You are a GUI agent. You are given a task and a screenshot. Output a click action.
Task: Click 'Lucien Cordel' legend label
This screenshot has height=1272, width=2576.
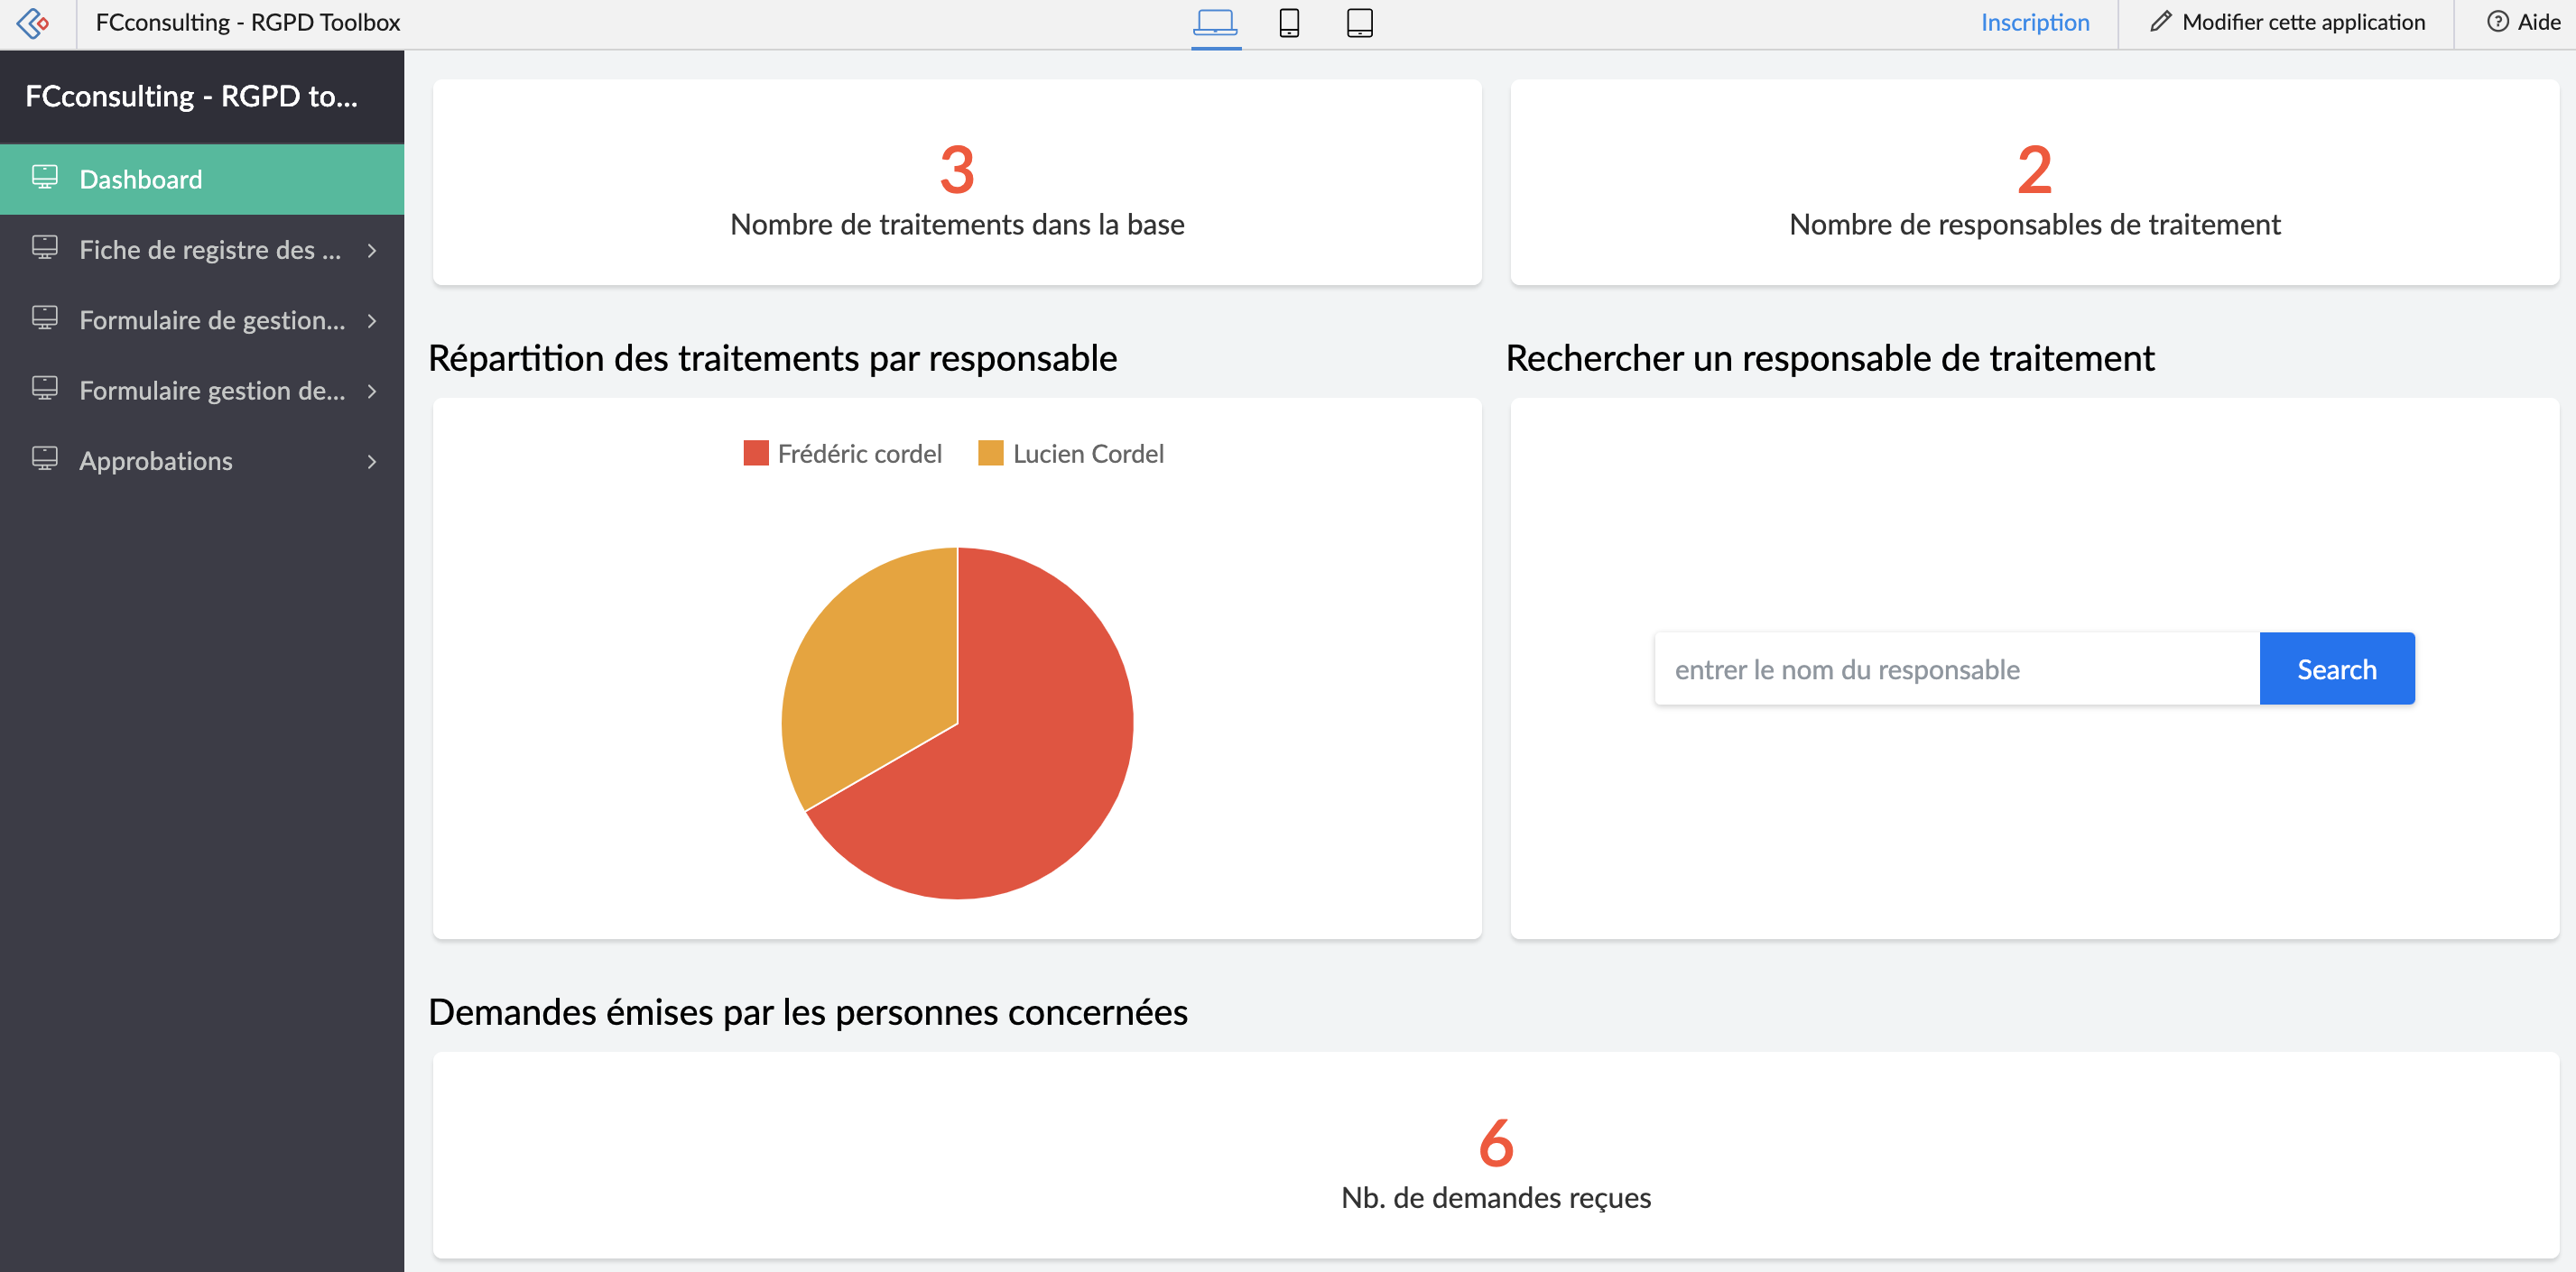tap(1088, 454)
